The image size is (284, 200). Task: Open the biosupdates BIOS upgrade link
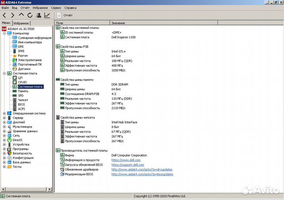142,174
